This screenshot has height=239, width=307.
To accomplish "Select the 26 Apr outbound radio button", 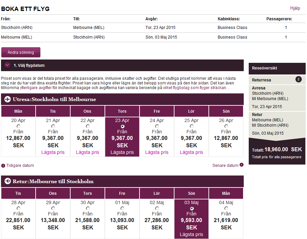I will [226, 126].
